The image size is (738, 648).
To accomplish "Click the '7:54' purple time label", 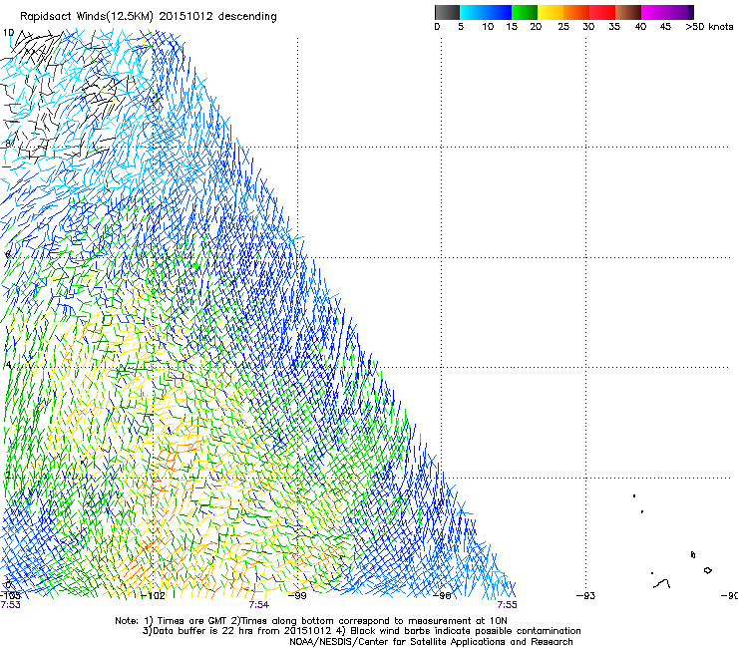I will (x=259, y=605).
